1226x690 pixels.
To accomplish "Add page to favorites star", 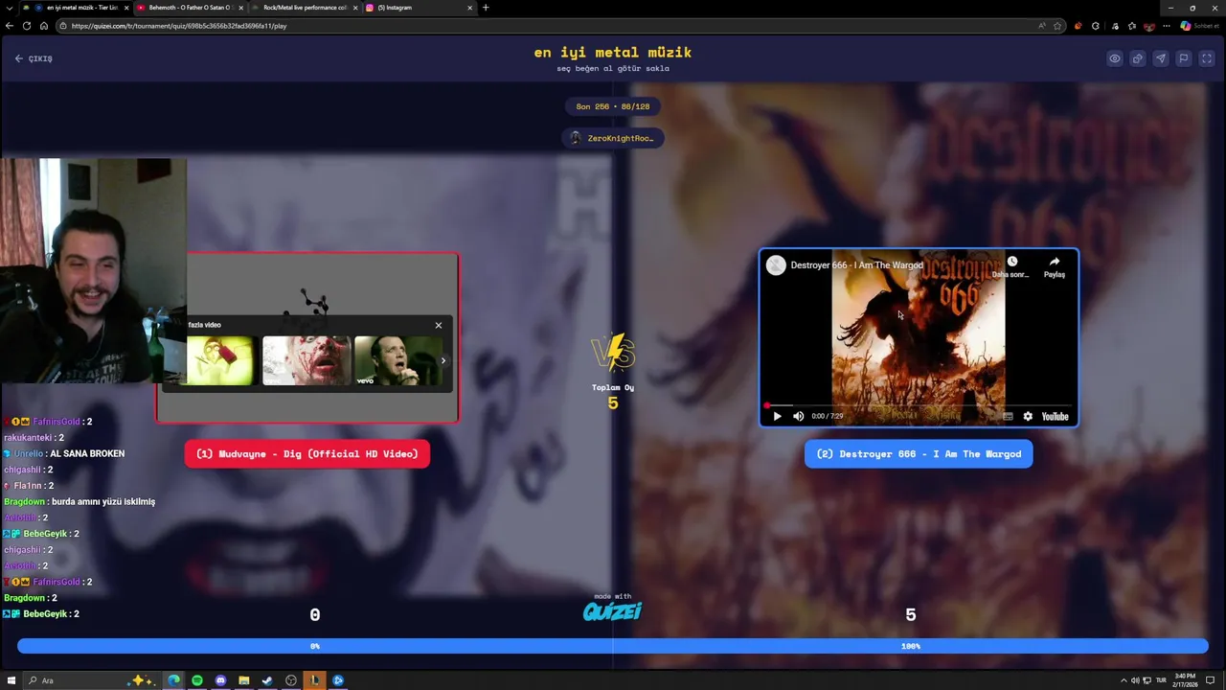I will [x=1058, y=26].
